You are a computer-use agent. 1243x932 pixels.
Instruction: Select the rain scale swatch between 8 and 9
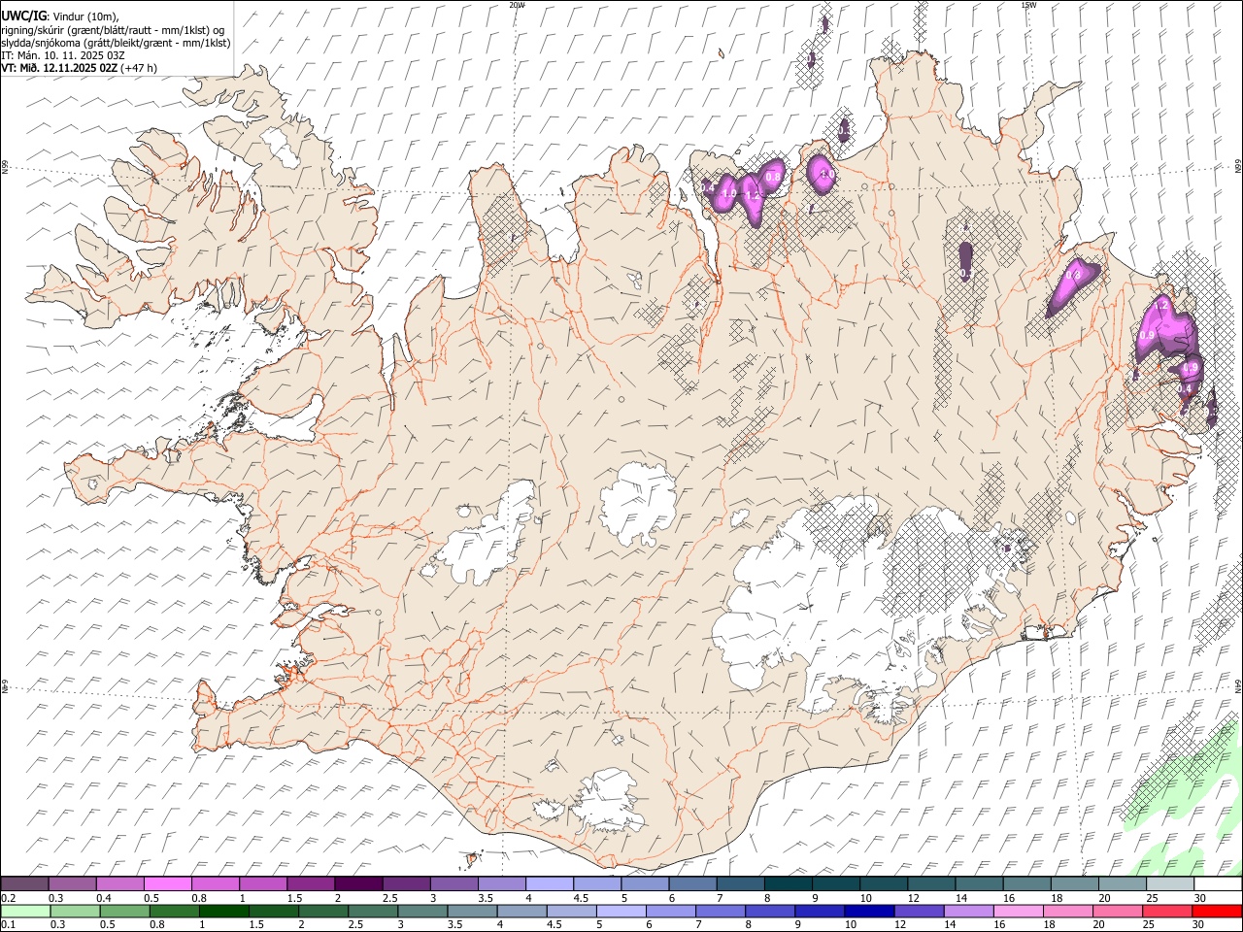pyautogui.click(x=770, y=911)
